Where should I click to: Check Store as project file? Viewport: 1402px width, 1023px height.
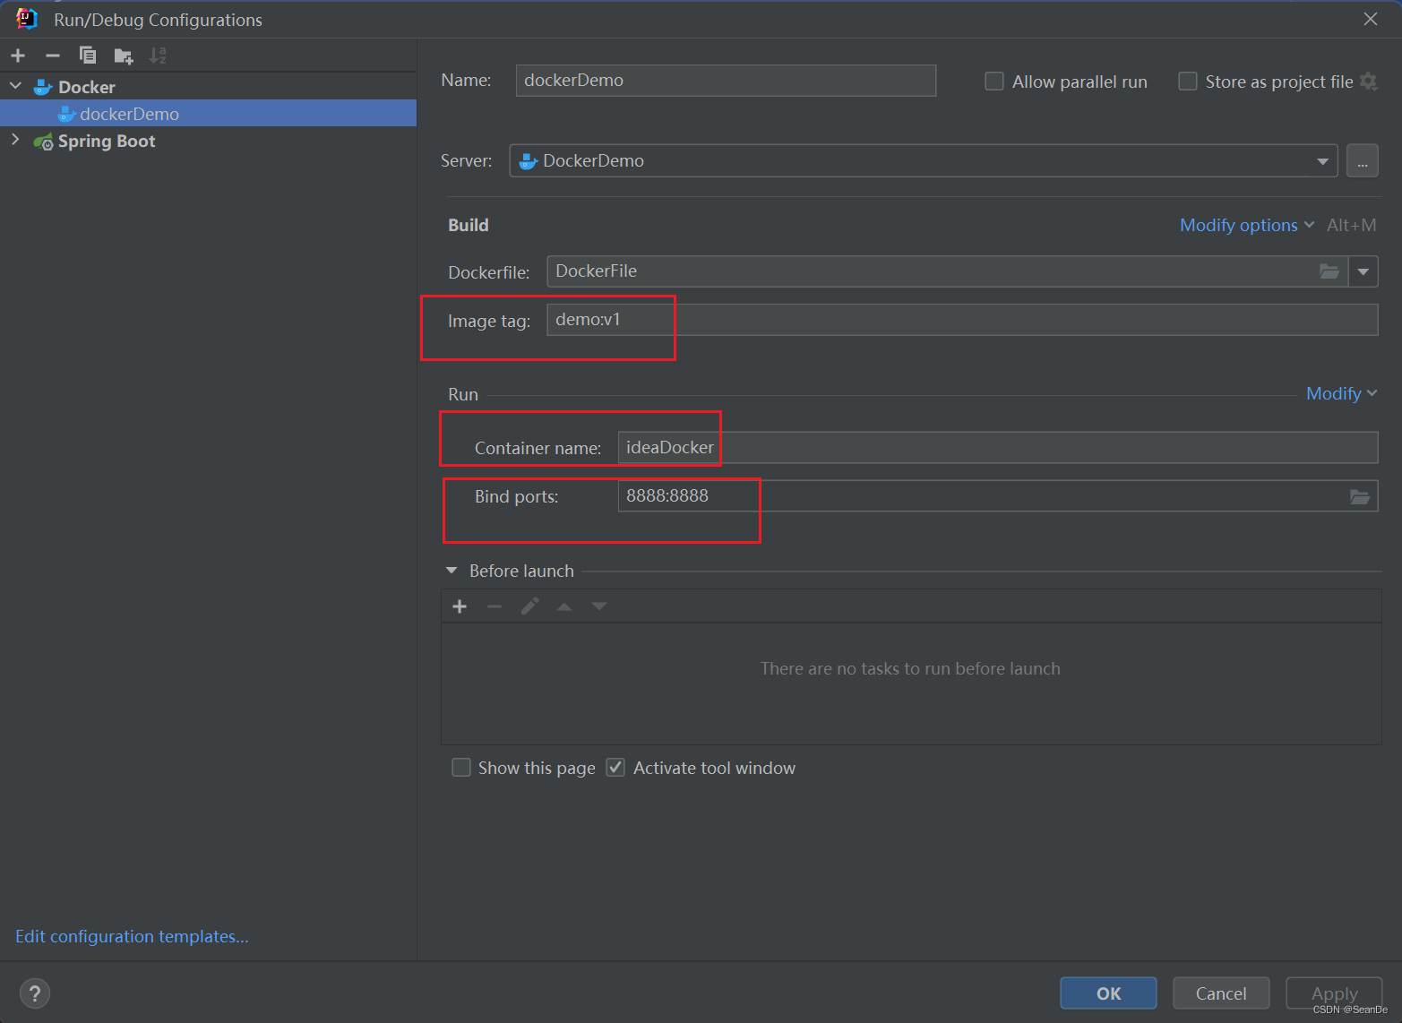(x=1188, y=82)
